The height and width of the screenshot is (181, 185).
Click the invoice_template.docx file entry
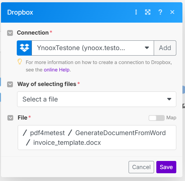(x=67, y=143)
